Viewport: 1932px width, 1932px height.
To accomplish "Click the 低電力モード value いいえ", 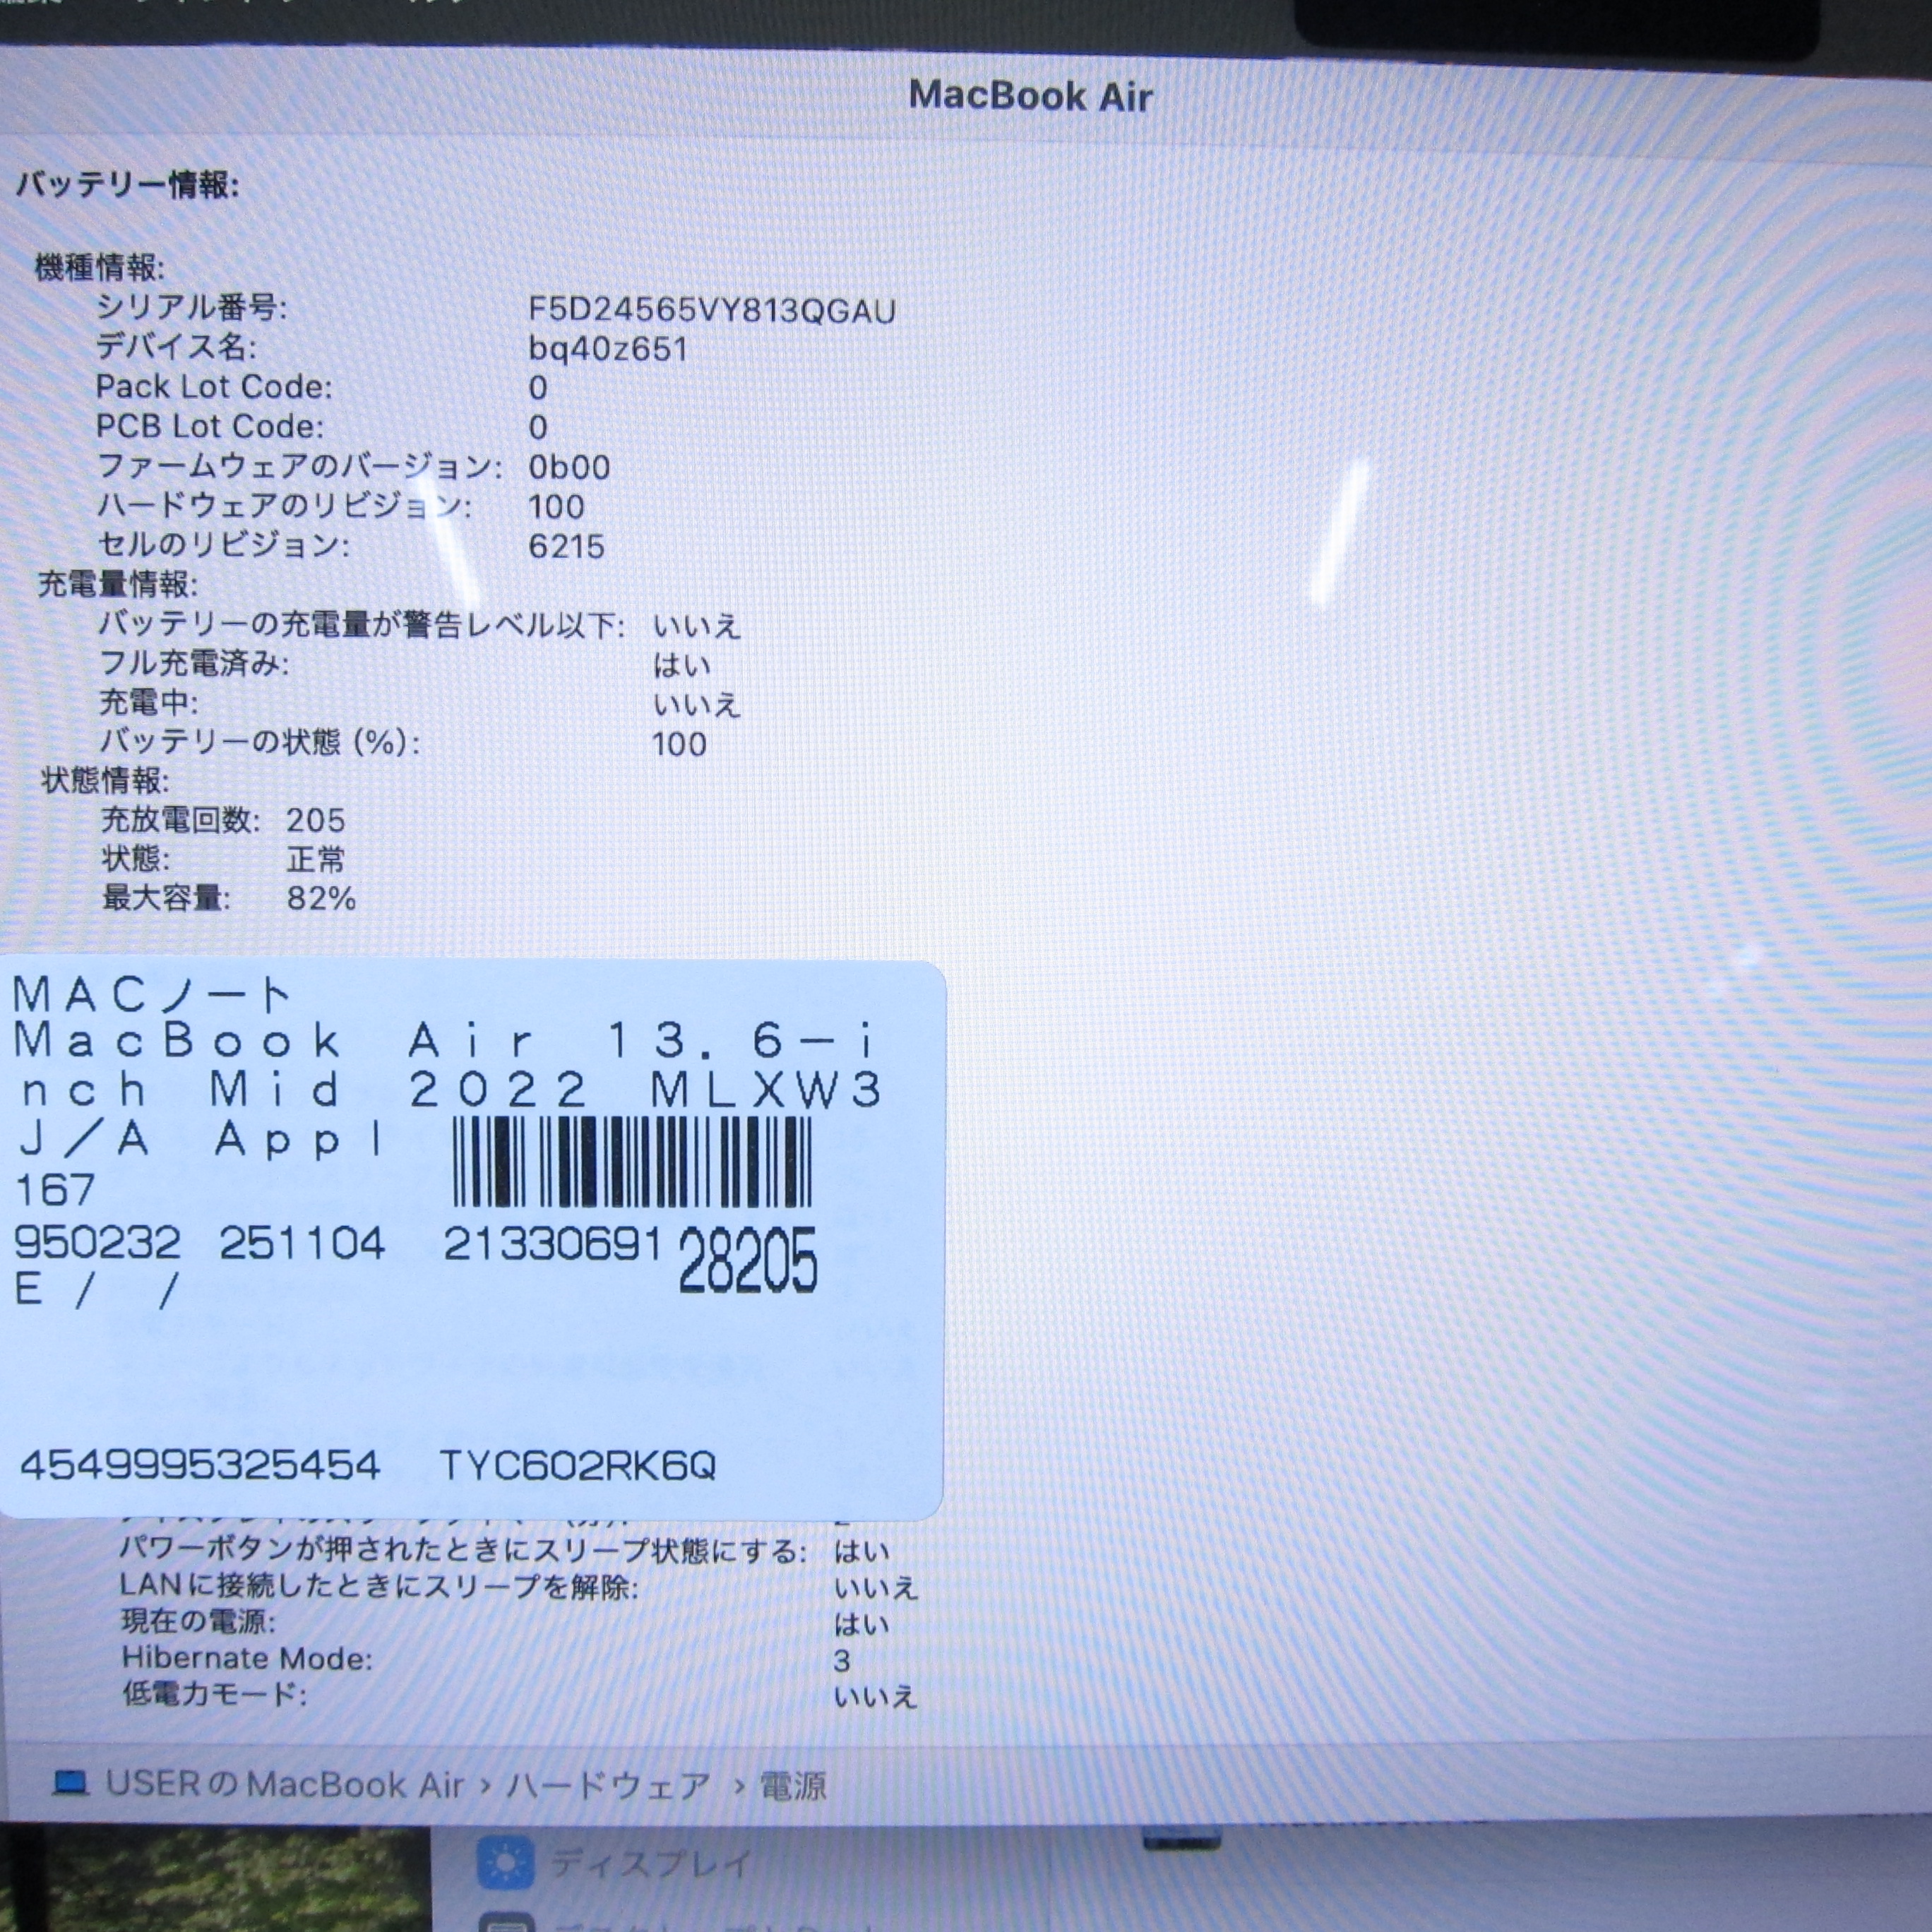I will tap(875, 1697).
